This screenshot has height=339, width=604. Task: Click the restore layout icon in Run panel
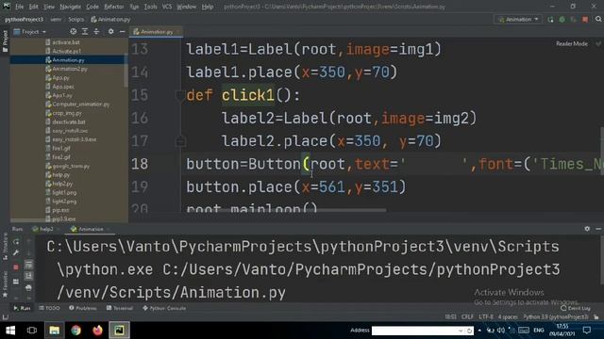(16, 282)
